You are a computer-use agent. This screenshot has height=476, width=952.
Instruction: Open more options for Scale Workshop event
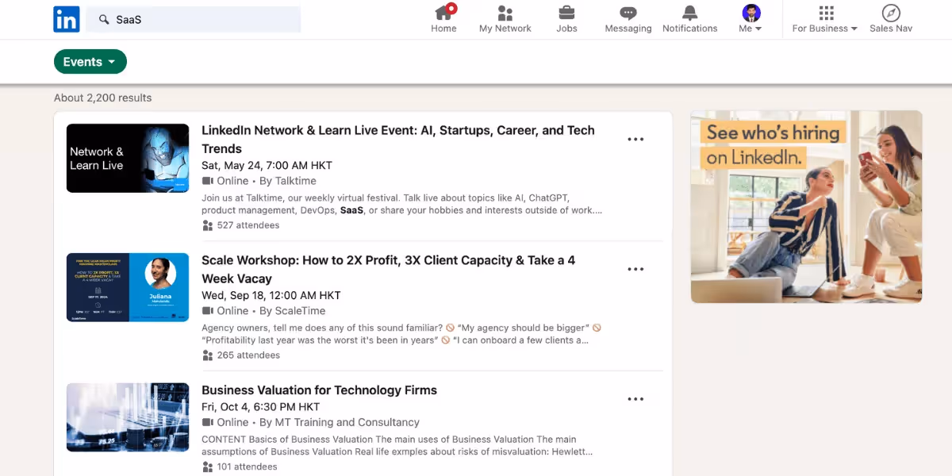[635, 269]
